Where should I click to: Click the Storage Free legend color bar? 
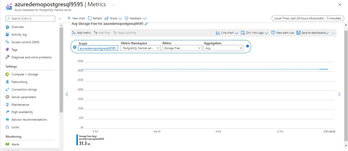point(77,140)
